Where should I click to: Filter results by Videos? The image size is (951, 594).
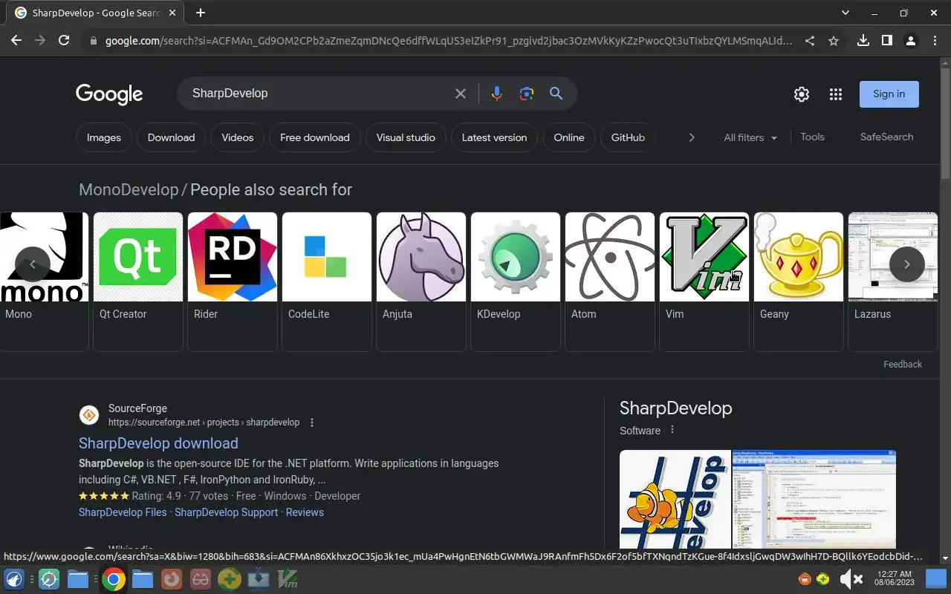(238, 137)
